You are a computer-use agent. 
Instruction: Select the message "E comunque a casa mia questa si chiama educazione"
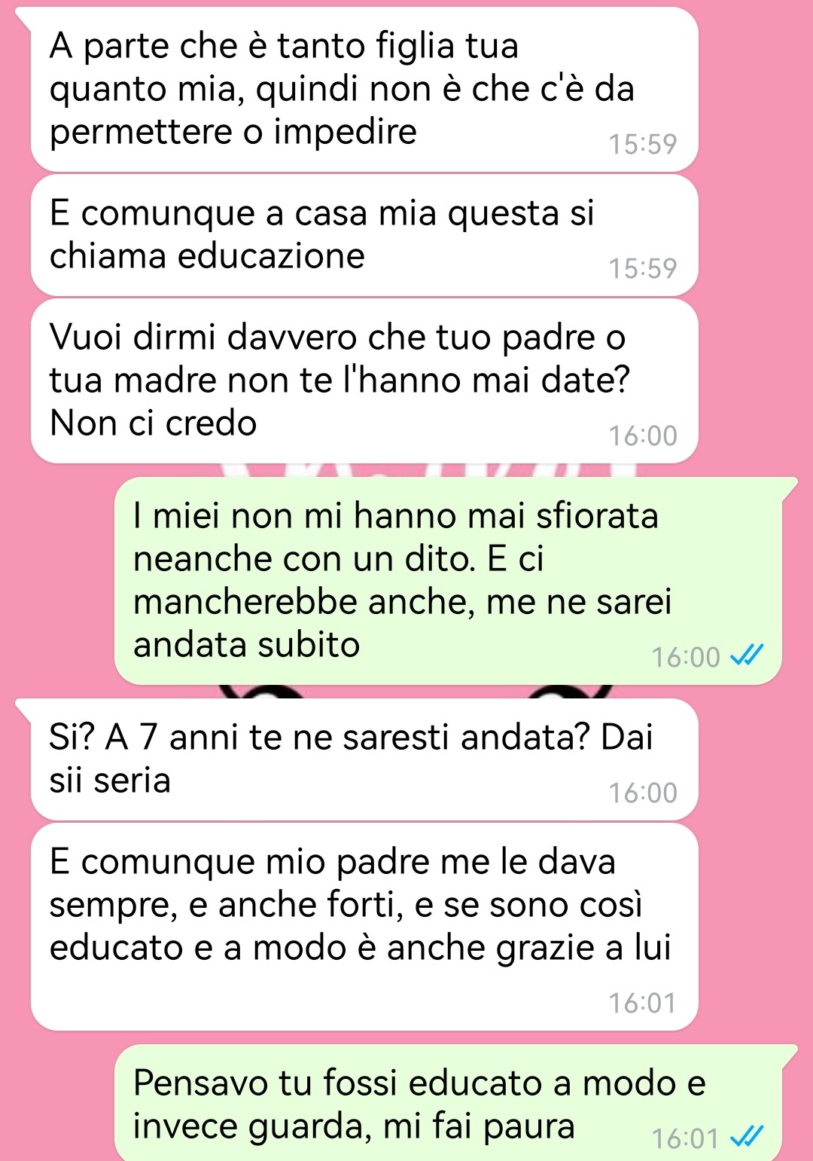[364, 235]
